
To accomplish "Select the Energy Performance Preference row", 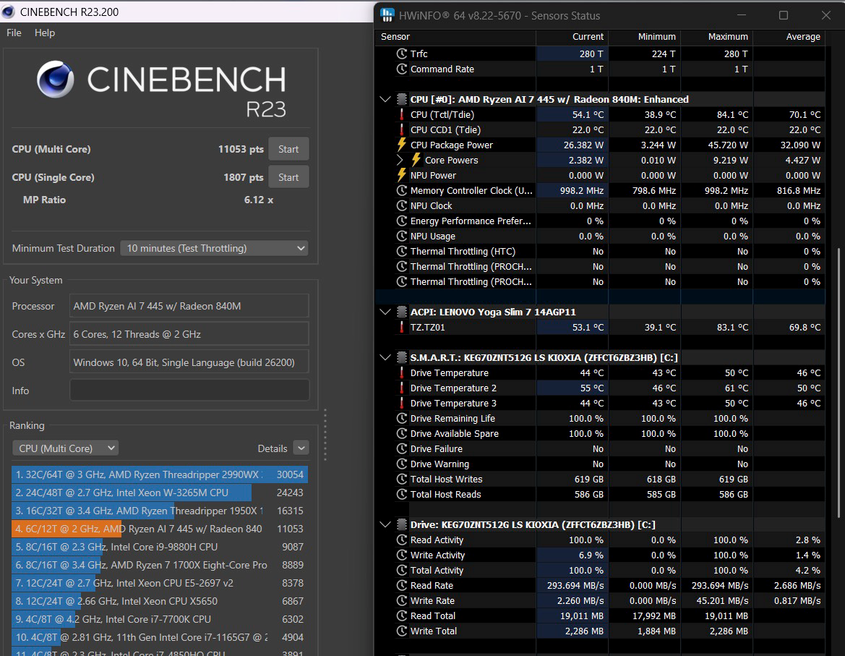I will coord(601,221).
